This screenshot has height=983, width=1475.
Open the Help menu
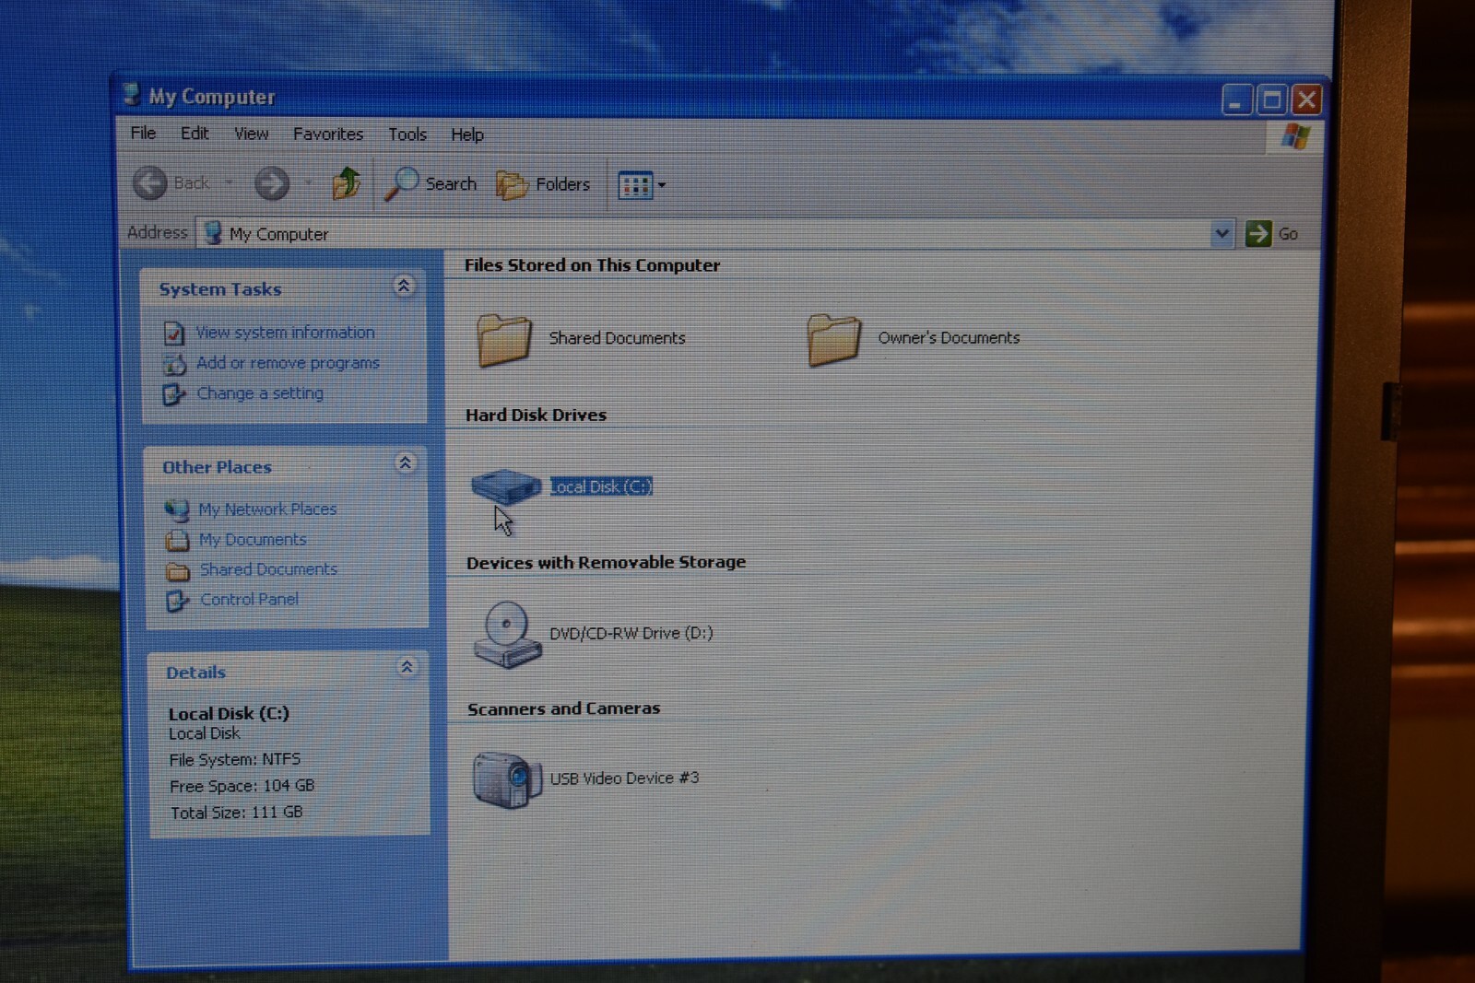point(466,135)
